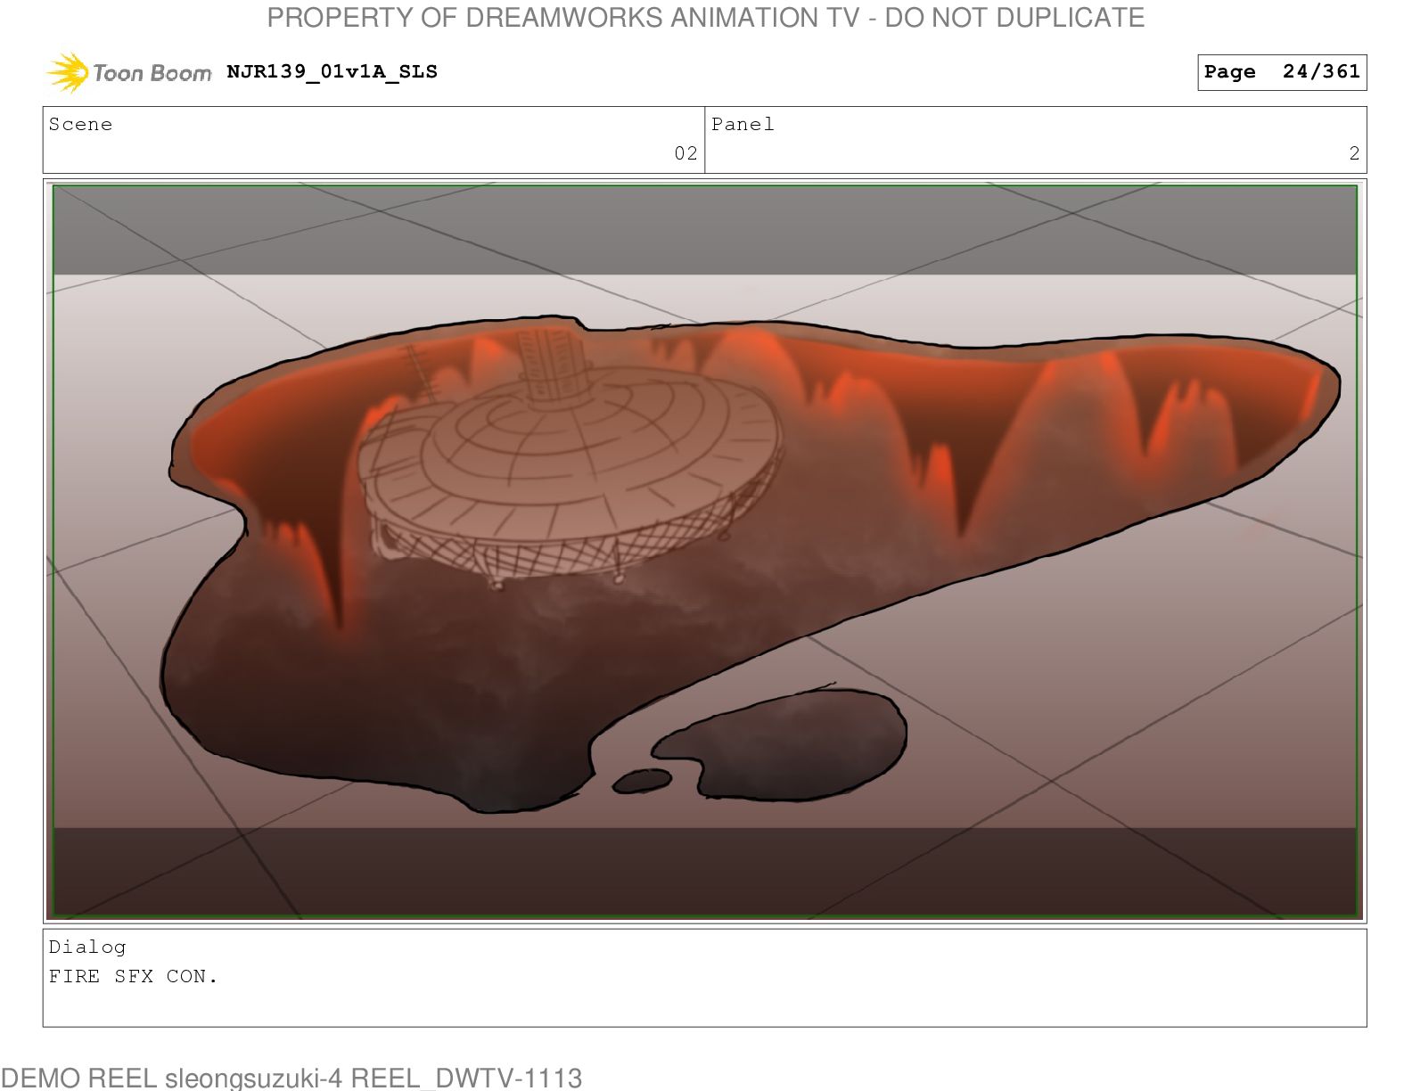Image resolution: width=1412 pixels, height=1091 pixels.
Task: Click the storyboard panel crater image
Action: point(704,551)
